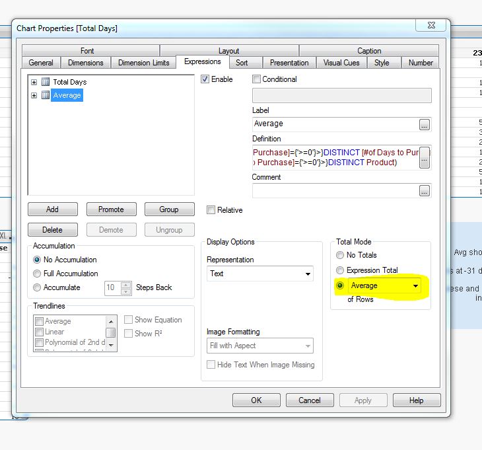
Task: Check the Relative checkbox
Action: point(211,209)
